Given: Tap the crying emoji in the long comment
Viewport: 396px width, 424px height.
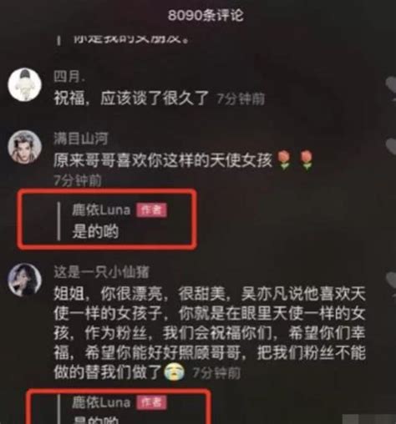Looking at the screenshot, I should point(175,372).
